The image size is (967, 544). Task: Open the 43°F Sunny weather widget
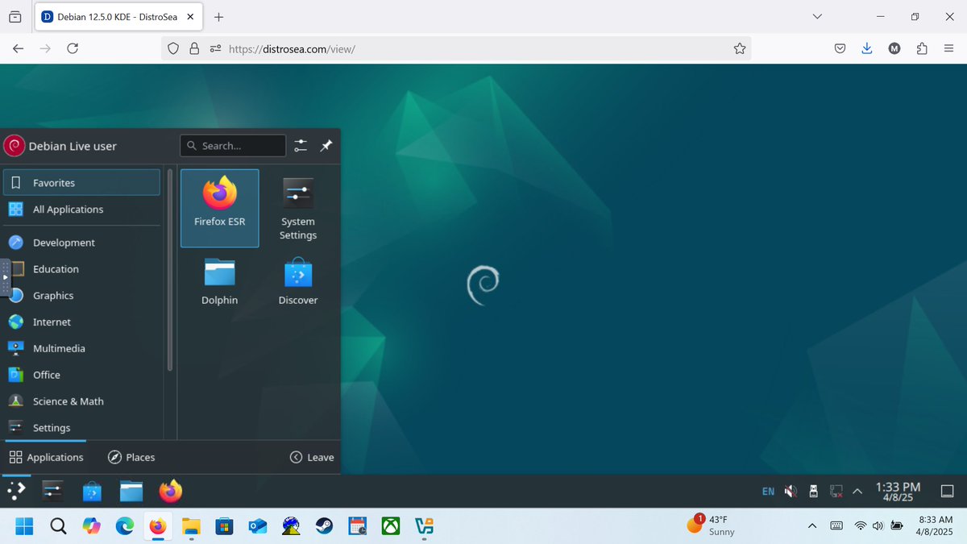[x=711, y=525]
